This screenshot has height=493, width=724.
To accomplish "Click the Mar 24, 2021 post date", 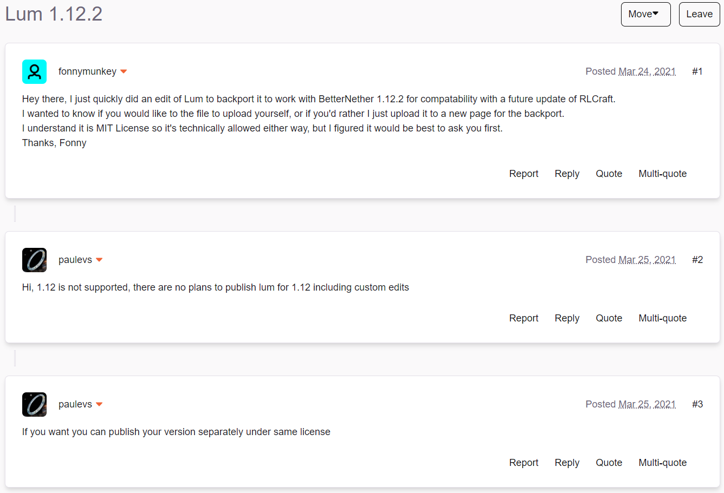I will coord(647,71).
